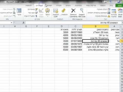
Task: Click Expansion Packs (חבילות הרחבה)
Action: click(8, 13)
